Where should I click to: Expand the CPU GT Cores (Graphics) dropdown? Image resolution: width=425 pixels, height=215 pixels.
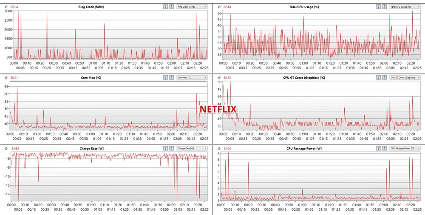(x=405, y=77)
